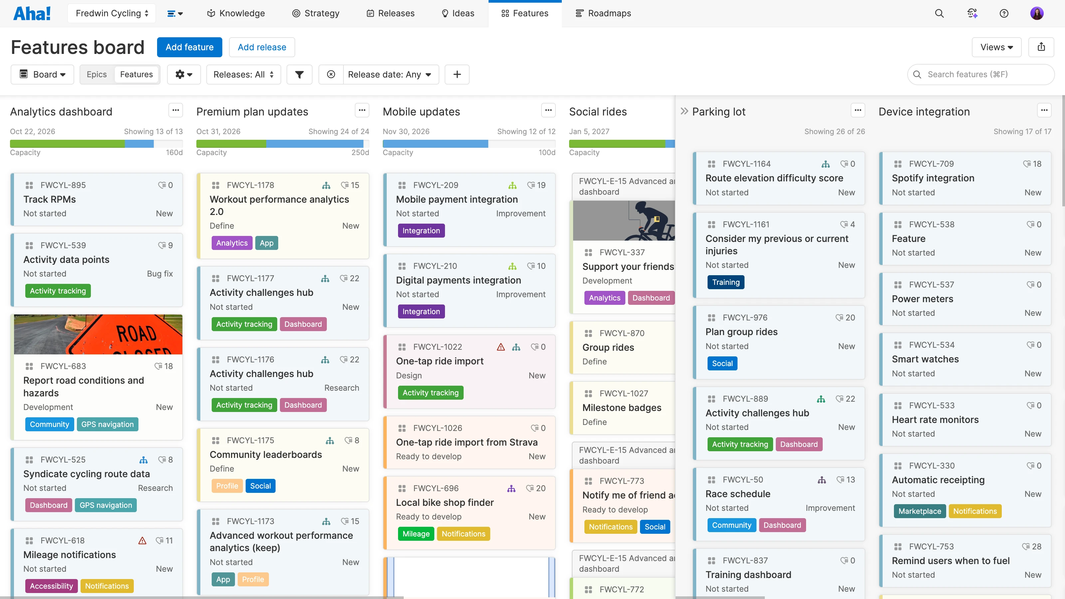Viewport: 1065px width, 599px height.
Task: Open Analytics dashboard column more options menu
Action: point(176,110)
